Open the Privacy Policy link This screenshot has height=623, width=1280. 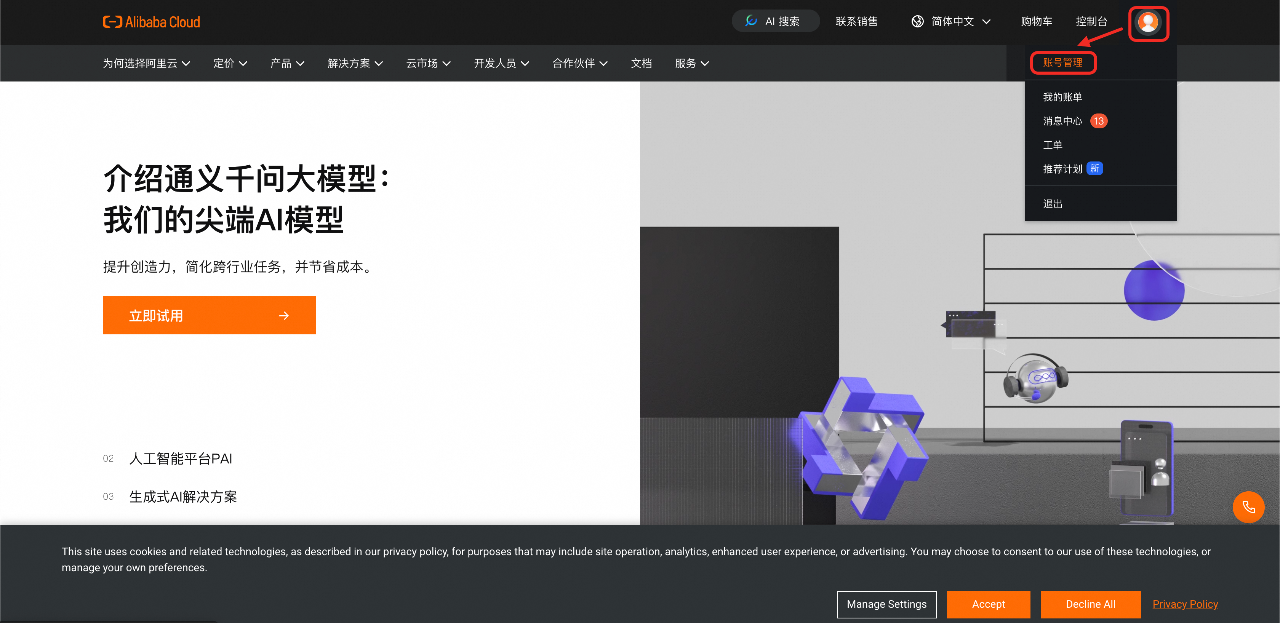[1185, 604]
